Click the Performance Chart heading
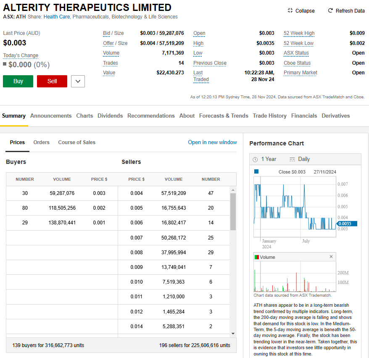The height and width of the screenshot is (358, 369). 277,143
